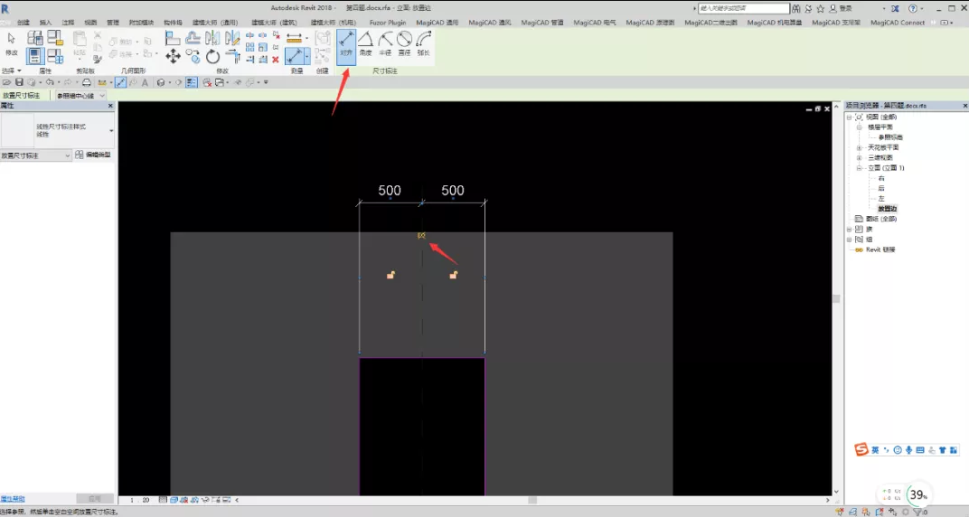Click the Print icon in quick access toolbar

point(87,82)
